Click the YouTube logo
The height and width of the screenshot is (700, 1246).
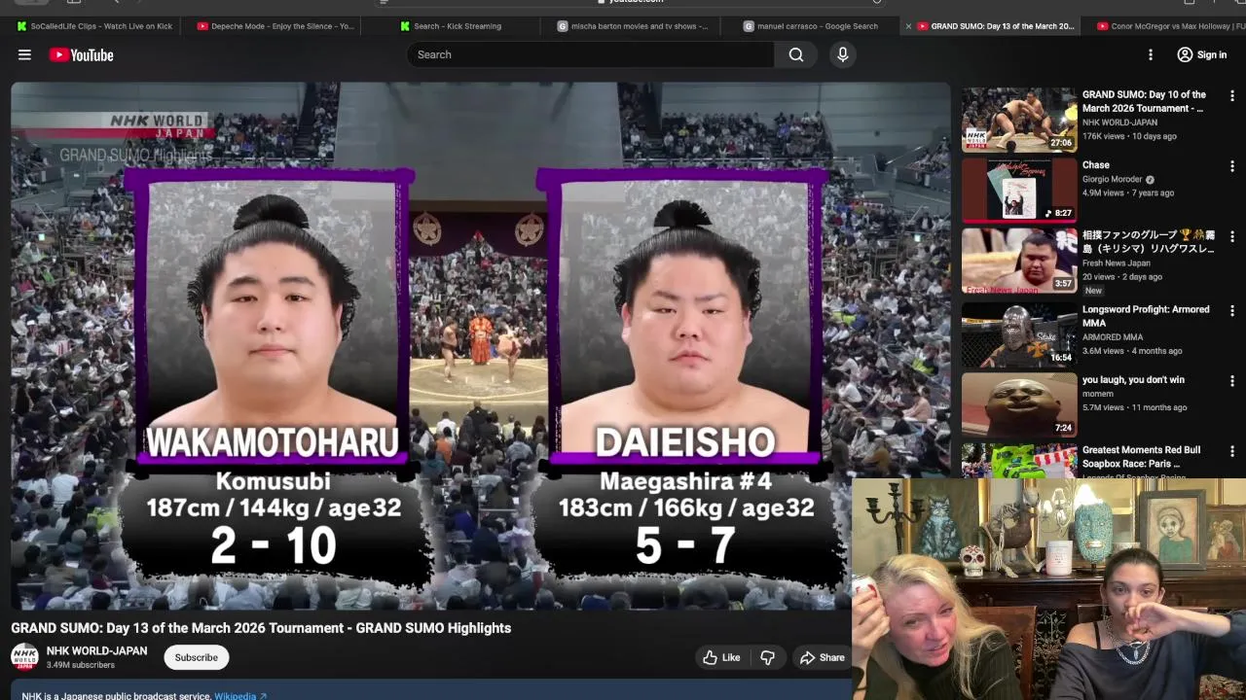(81, 55)
